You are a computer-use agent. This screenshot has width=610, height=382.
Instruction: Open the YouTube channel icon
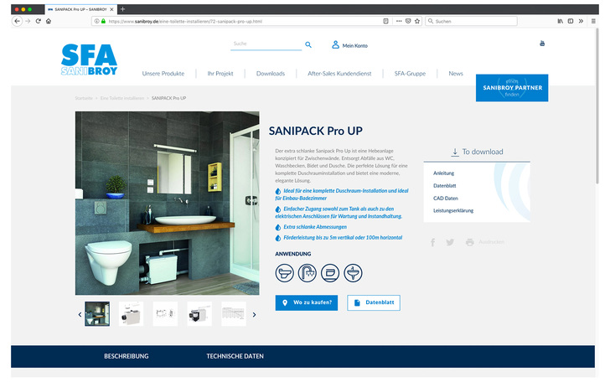542,43
